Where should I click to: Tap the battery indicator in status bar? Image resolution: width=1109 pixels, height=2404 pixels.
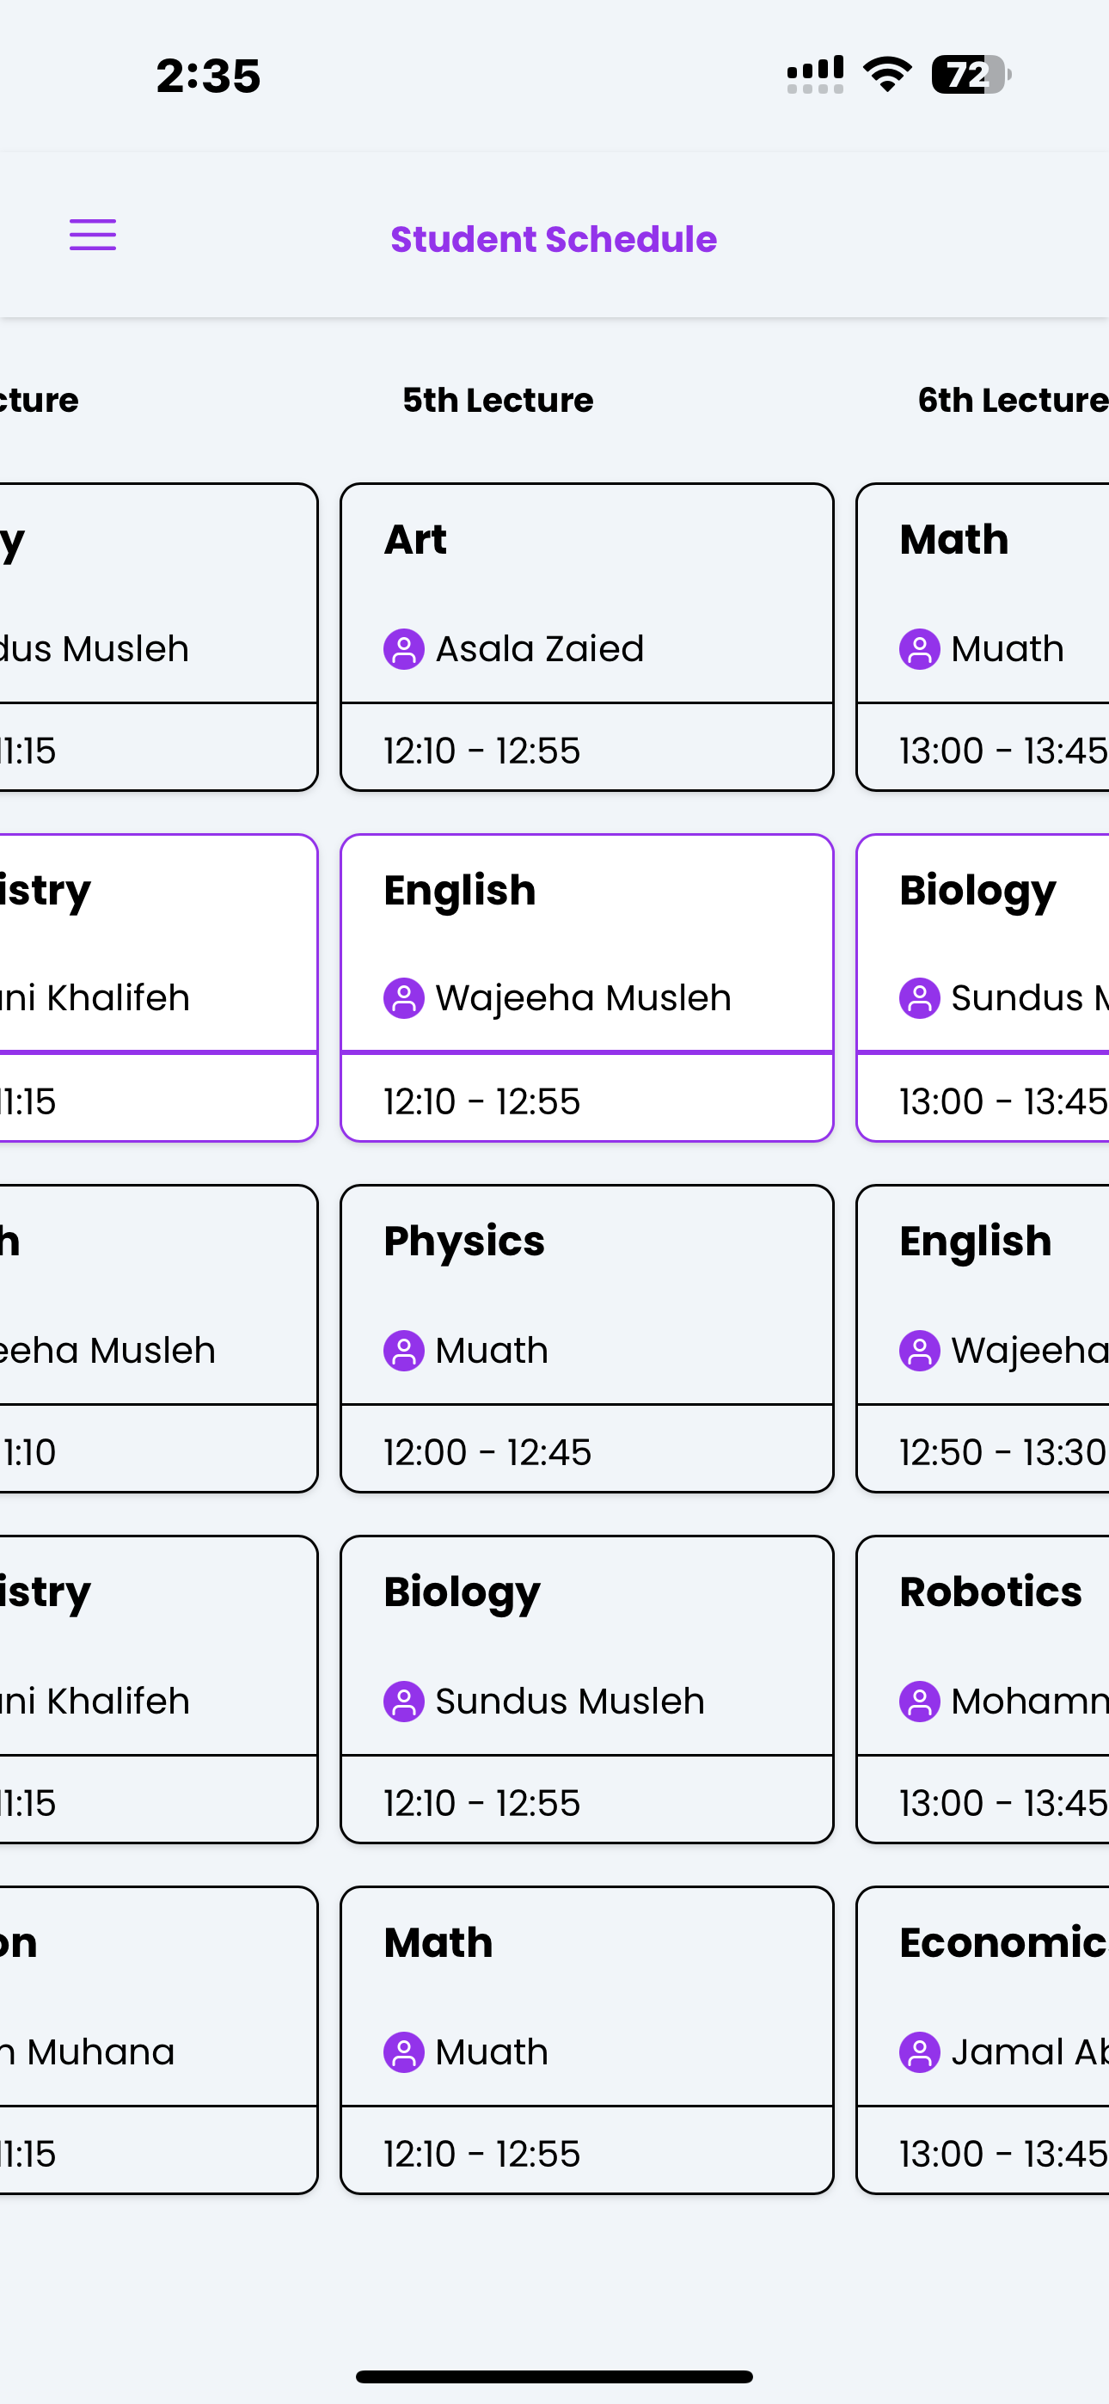[x=970, y=74]
